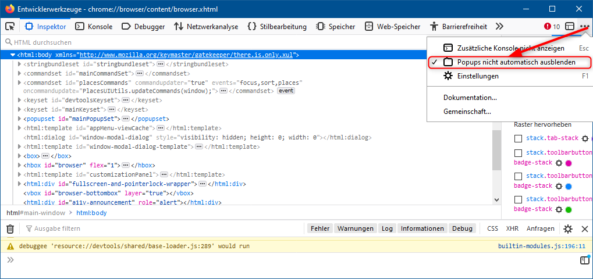Viewport: 593px width, 279px height.
Task: Toggle grid checkbox for stack.tab-stack
Action: 519,138
